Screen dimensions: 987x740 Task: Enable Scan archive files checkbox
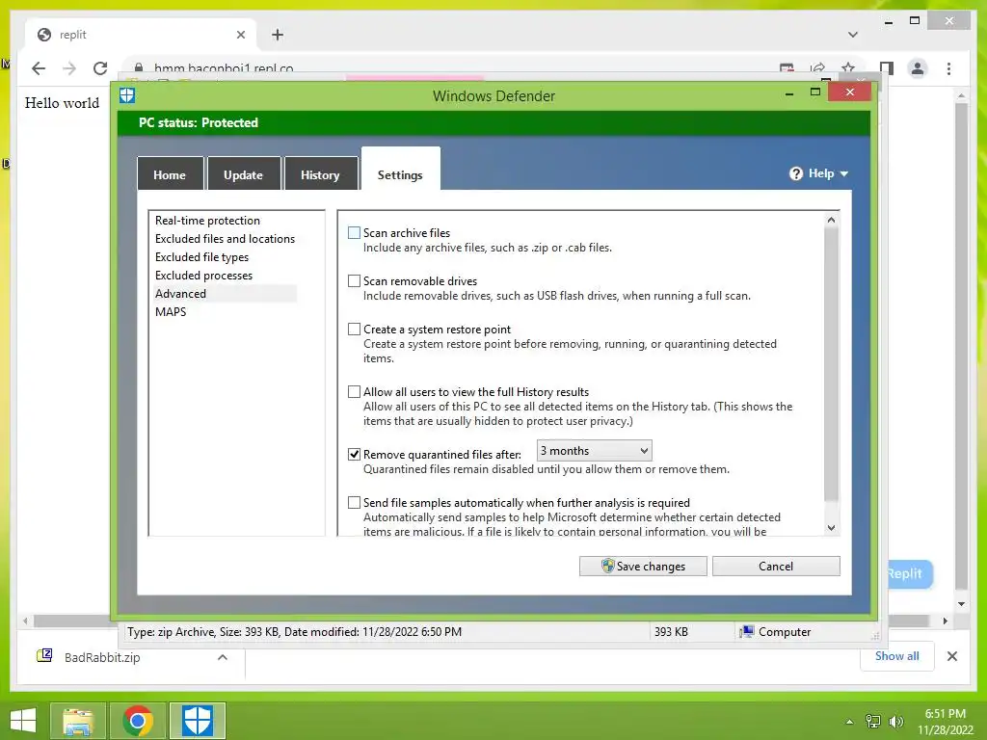click(355, 233)
